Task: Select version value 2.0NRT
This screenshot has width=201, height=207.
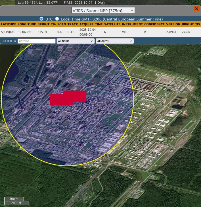Action: [x=171, y=32]
